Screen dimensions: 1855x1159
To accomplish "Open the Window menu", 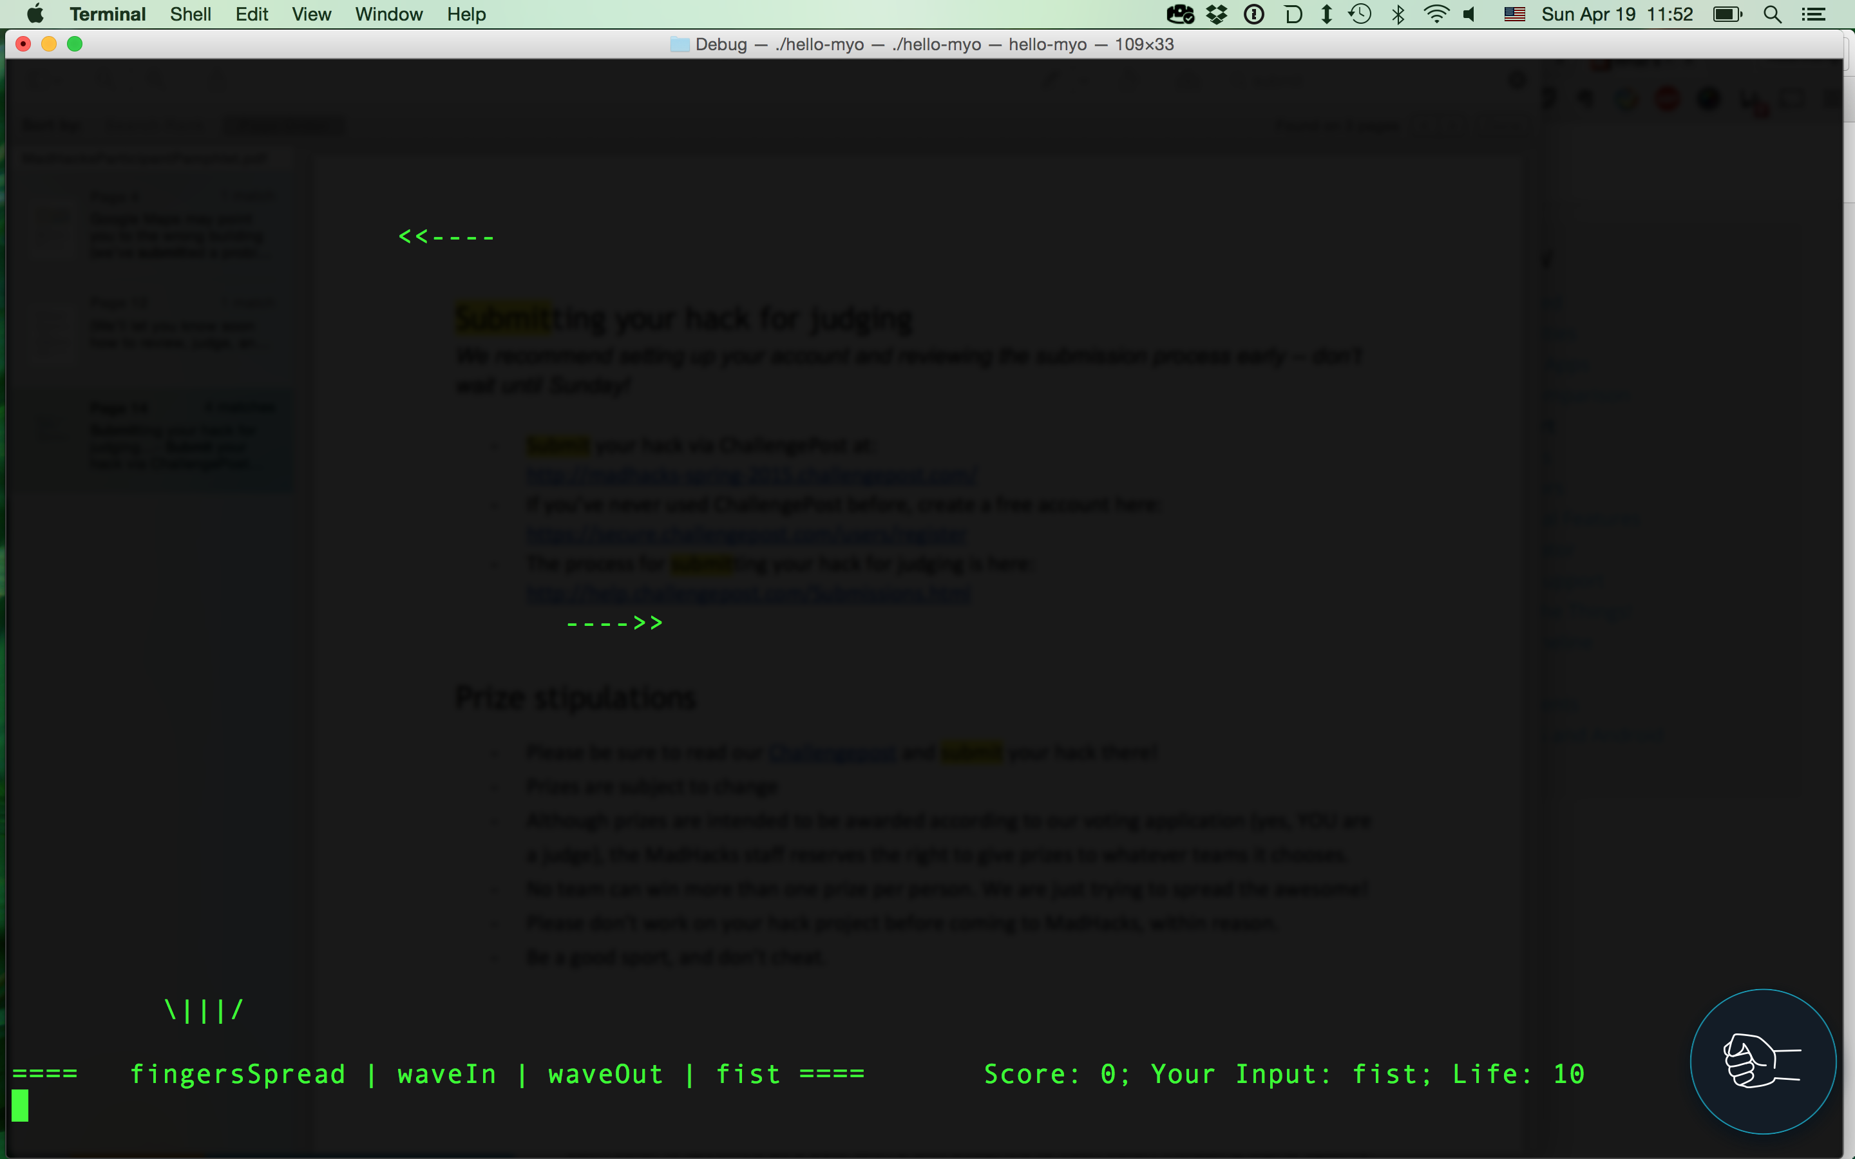I will point(388,15).
